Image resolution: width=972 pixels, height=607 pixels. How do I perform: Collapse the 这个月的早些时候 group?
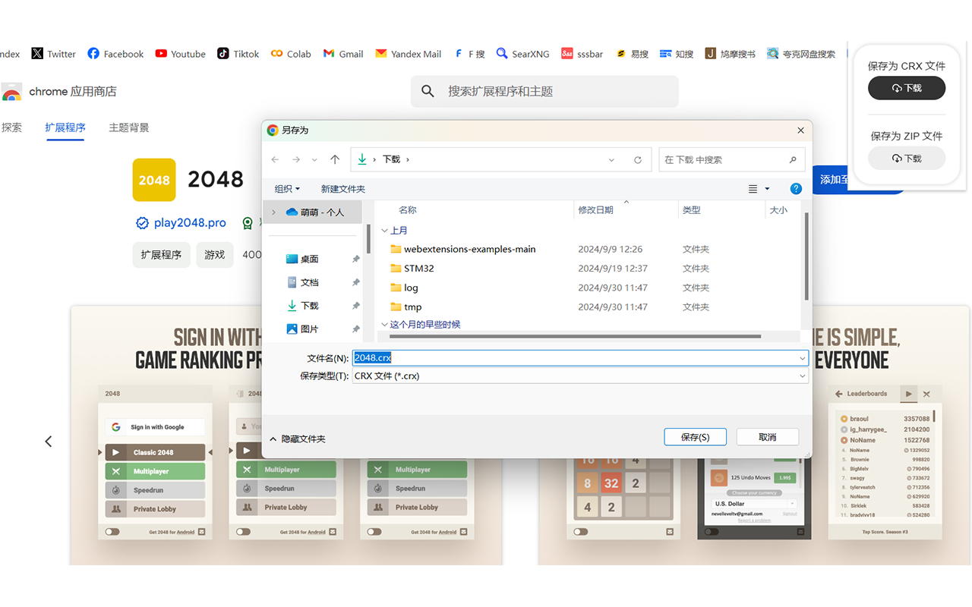click(385, 325)
